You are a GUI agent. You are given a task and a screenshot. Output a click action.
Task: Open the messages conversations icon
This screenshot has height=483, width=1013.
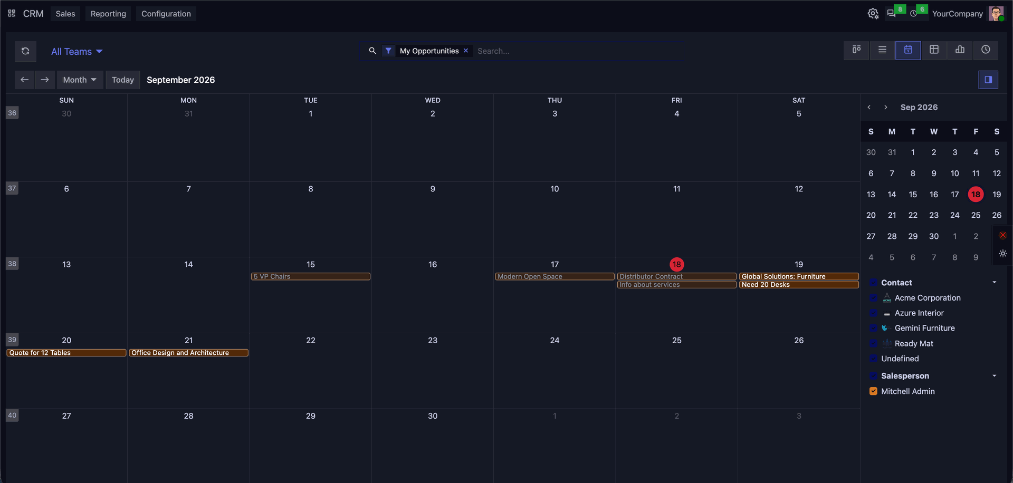[892, 14]
